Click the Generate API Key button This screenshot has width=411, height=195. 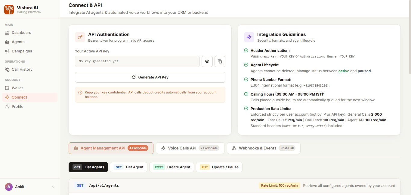click(x=150, y=77)
